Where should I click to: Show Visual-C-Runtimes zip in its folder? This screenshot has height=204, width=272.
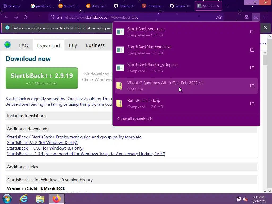(x=252, y=86)
